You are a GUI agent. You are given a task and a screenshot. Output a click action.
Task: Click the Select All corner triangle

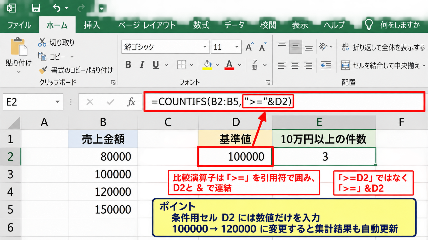14,123
